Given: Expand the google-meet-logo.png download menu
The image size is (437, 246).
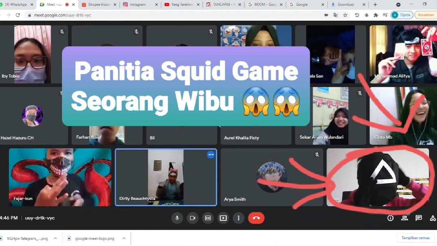Looking at the screenshot, I should point(124,238).
